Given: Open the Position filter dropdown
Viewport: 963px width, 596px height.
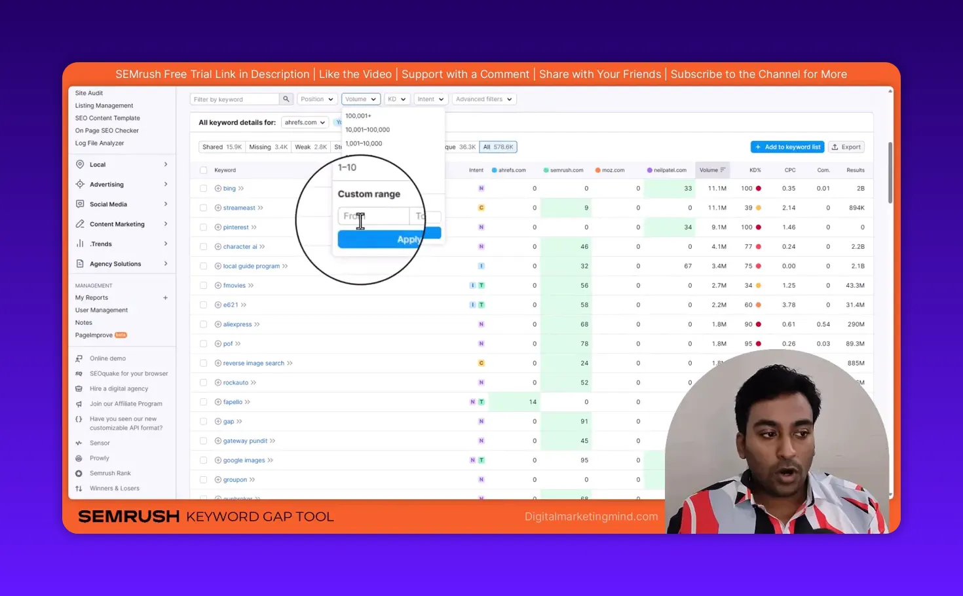Looking at the screenshot, I should [x=317, y=98].
